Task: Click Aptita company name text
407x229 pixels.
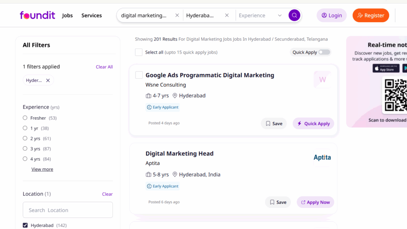Action: pos(153,163)
